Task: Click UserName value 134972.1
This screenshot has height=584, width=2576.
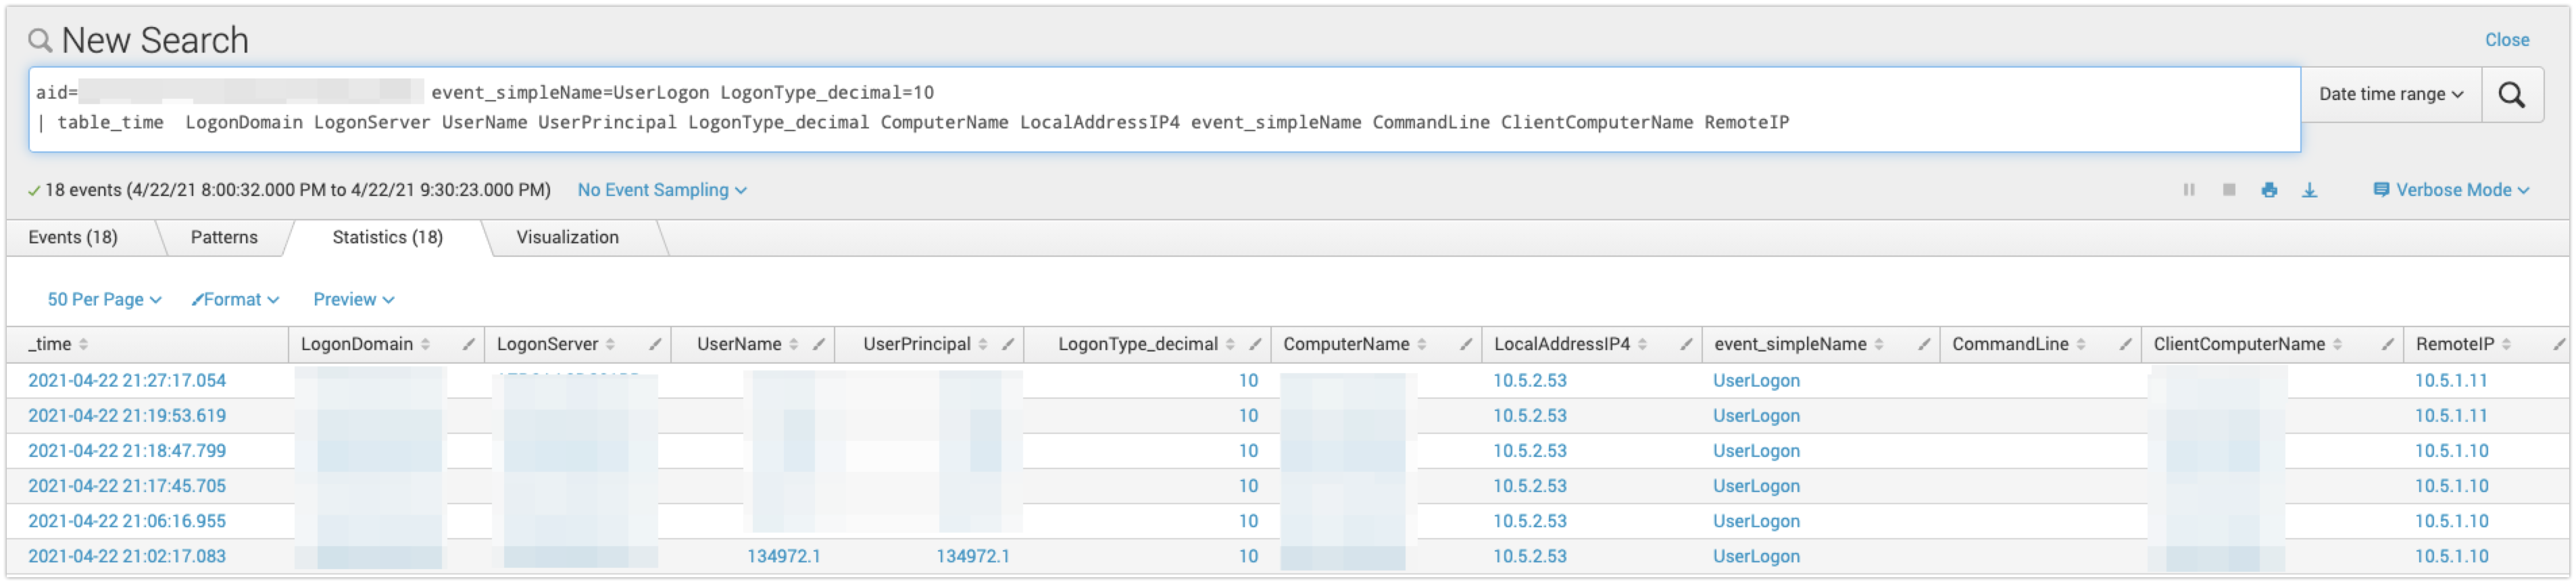Action: click(784, 557)
